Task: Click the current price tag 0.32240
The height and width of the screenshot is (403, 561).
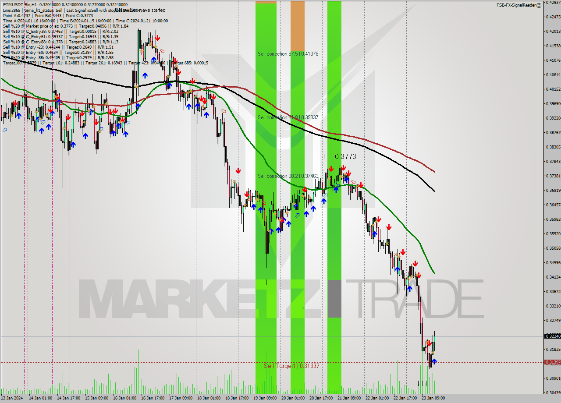Action: pos(552,336)
